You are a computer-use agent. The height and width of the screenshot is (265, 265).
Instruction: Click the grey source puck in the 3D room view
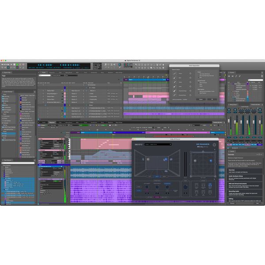click(x=148, y=159)
